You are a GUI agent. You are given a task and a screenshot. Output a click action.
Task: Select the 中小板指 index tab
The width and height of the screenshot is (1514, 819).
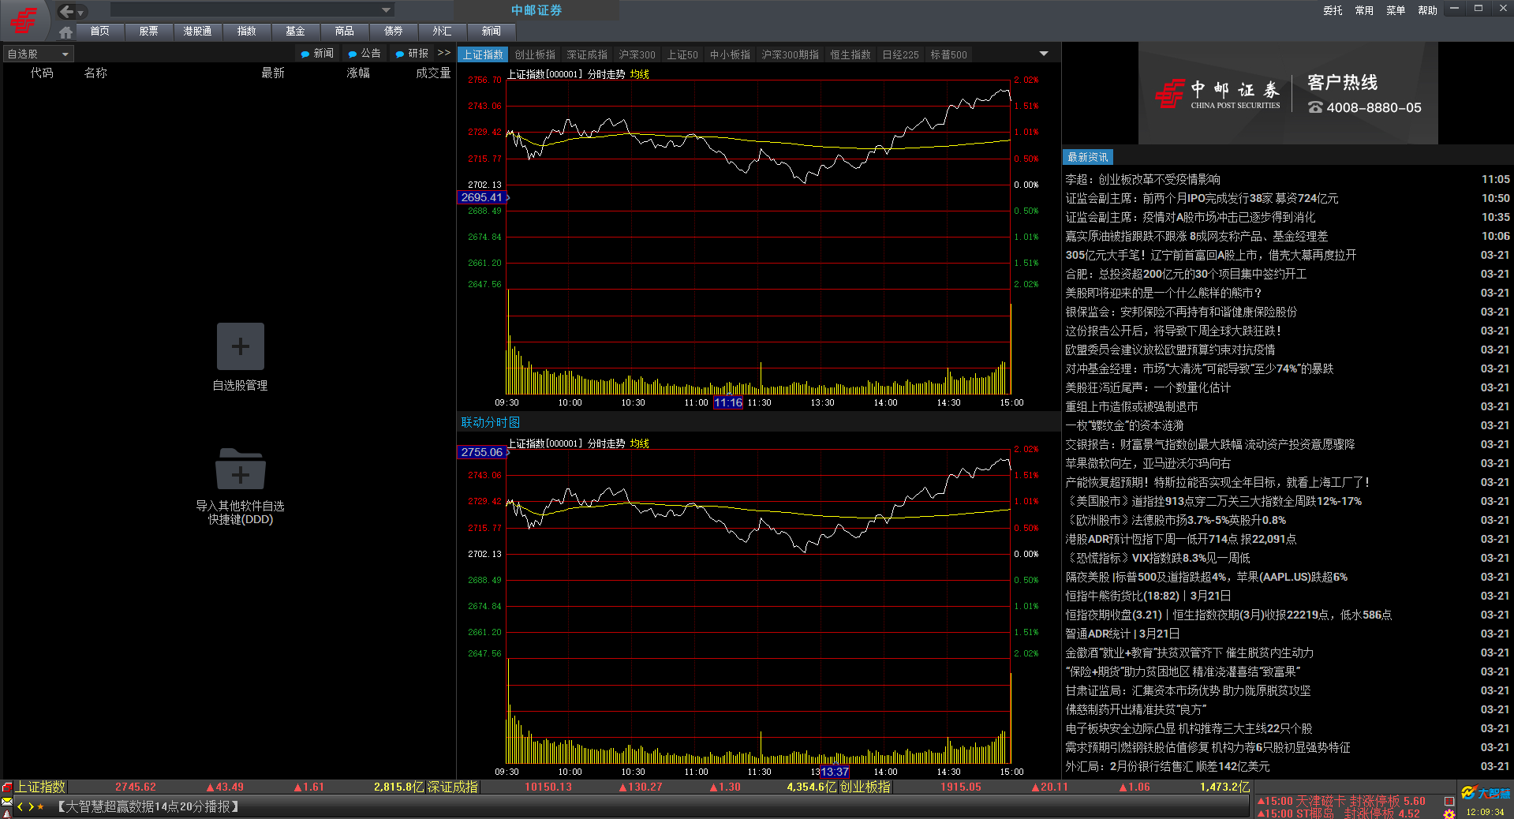730,54
